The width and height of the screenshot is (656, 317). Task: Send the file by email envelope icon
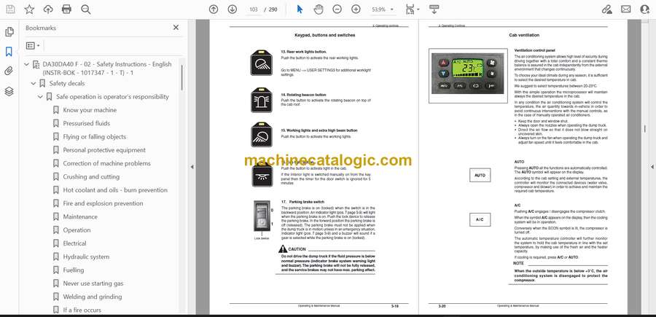[x=626, y=9]
